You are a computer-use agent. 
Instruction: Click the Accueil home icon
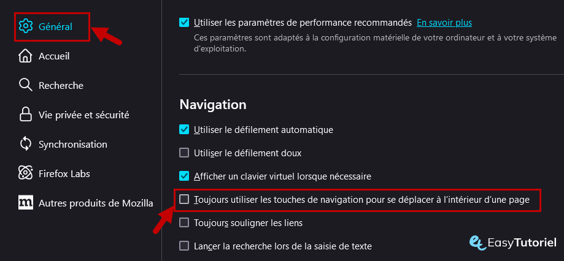[26, 56]
